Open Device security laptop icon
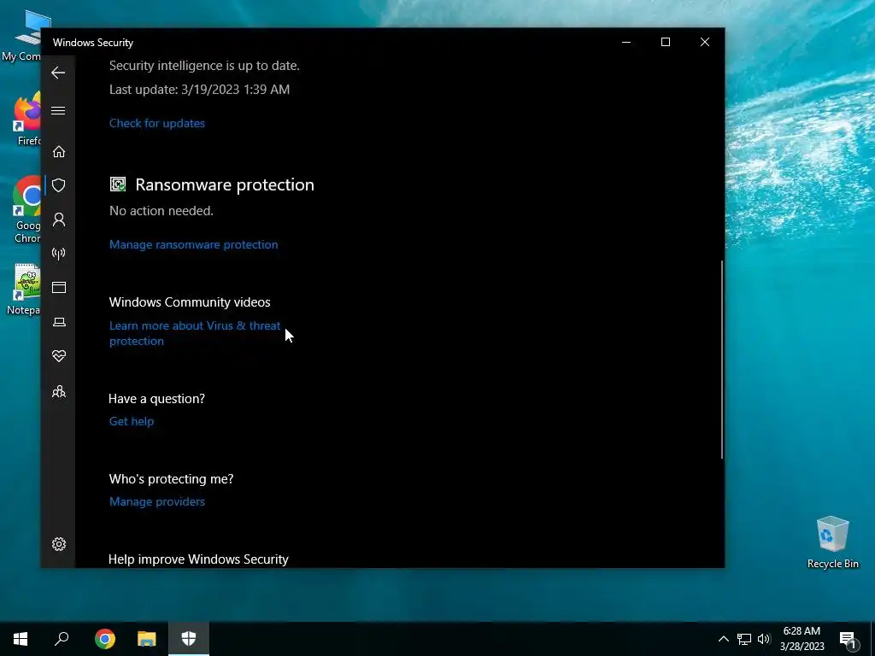Screen dimensions: 875x656 pyautogui.click(x=59, y=322)
